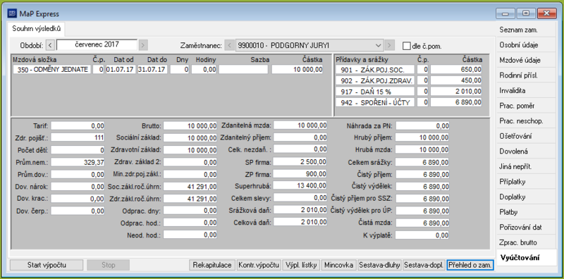Click ZP firma field 900,00
The image size is (564, 279).
pos(300,173)
